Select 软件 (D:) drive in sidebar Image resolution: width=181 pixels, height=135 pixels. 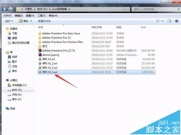pyautogui.click(x=17, y=90)
